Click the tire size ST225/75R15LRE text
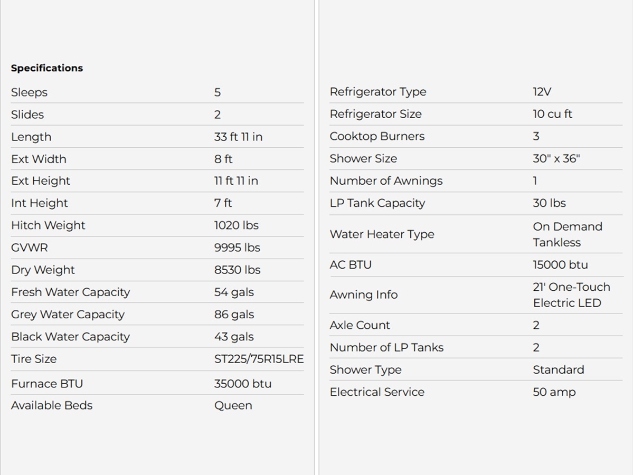The image size is (633, 475). click(x=259, y=359)
